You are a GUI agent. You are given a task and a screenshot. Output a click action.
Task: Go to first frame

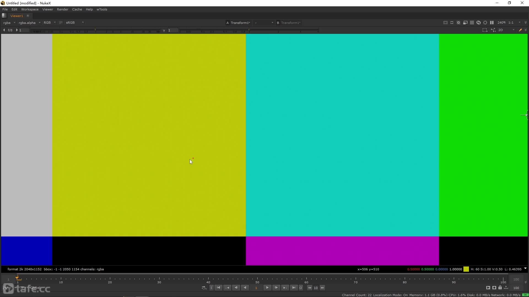(x=218, y=288)
